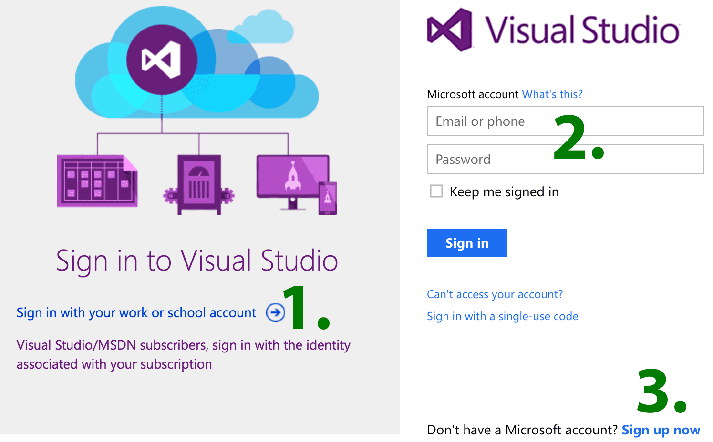Click the Microsoft account label
This screenshot has width=713, height=442.
[x=473, y=94]
